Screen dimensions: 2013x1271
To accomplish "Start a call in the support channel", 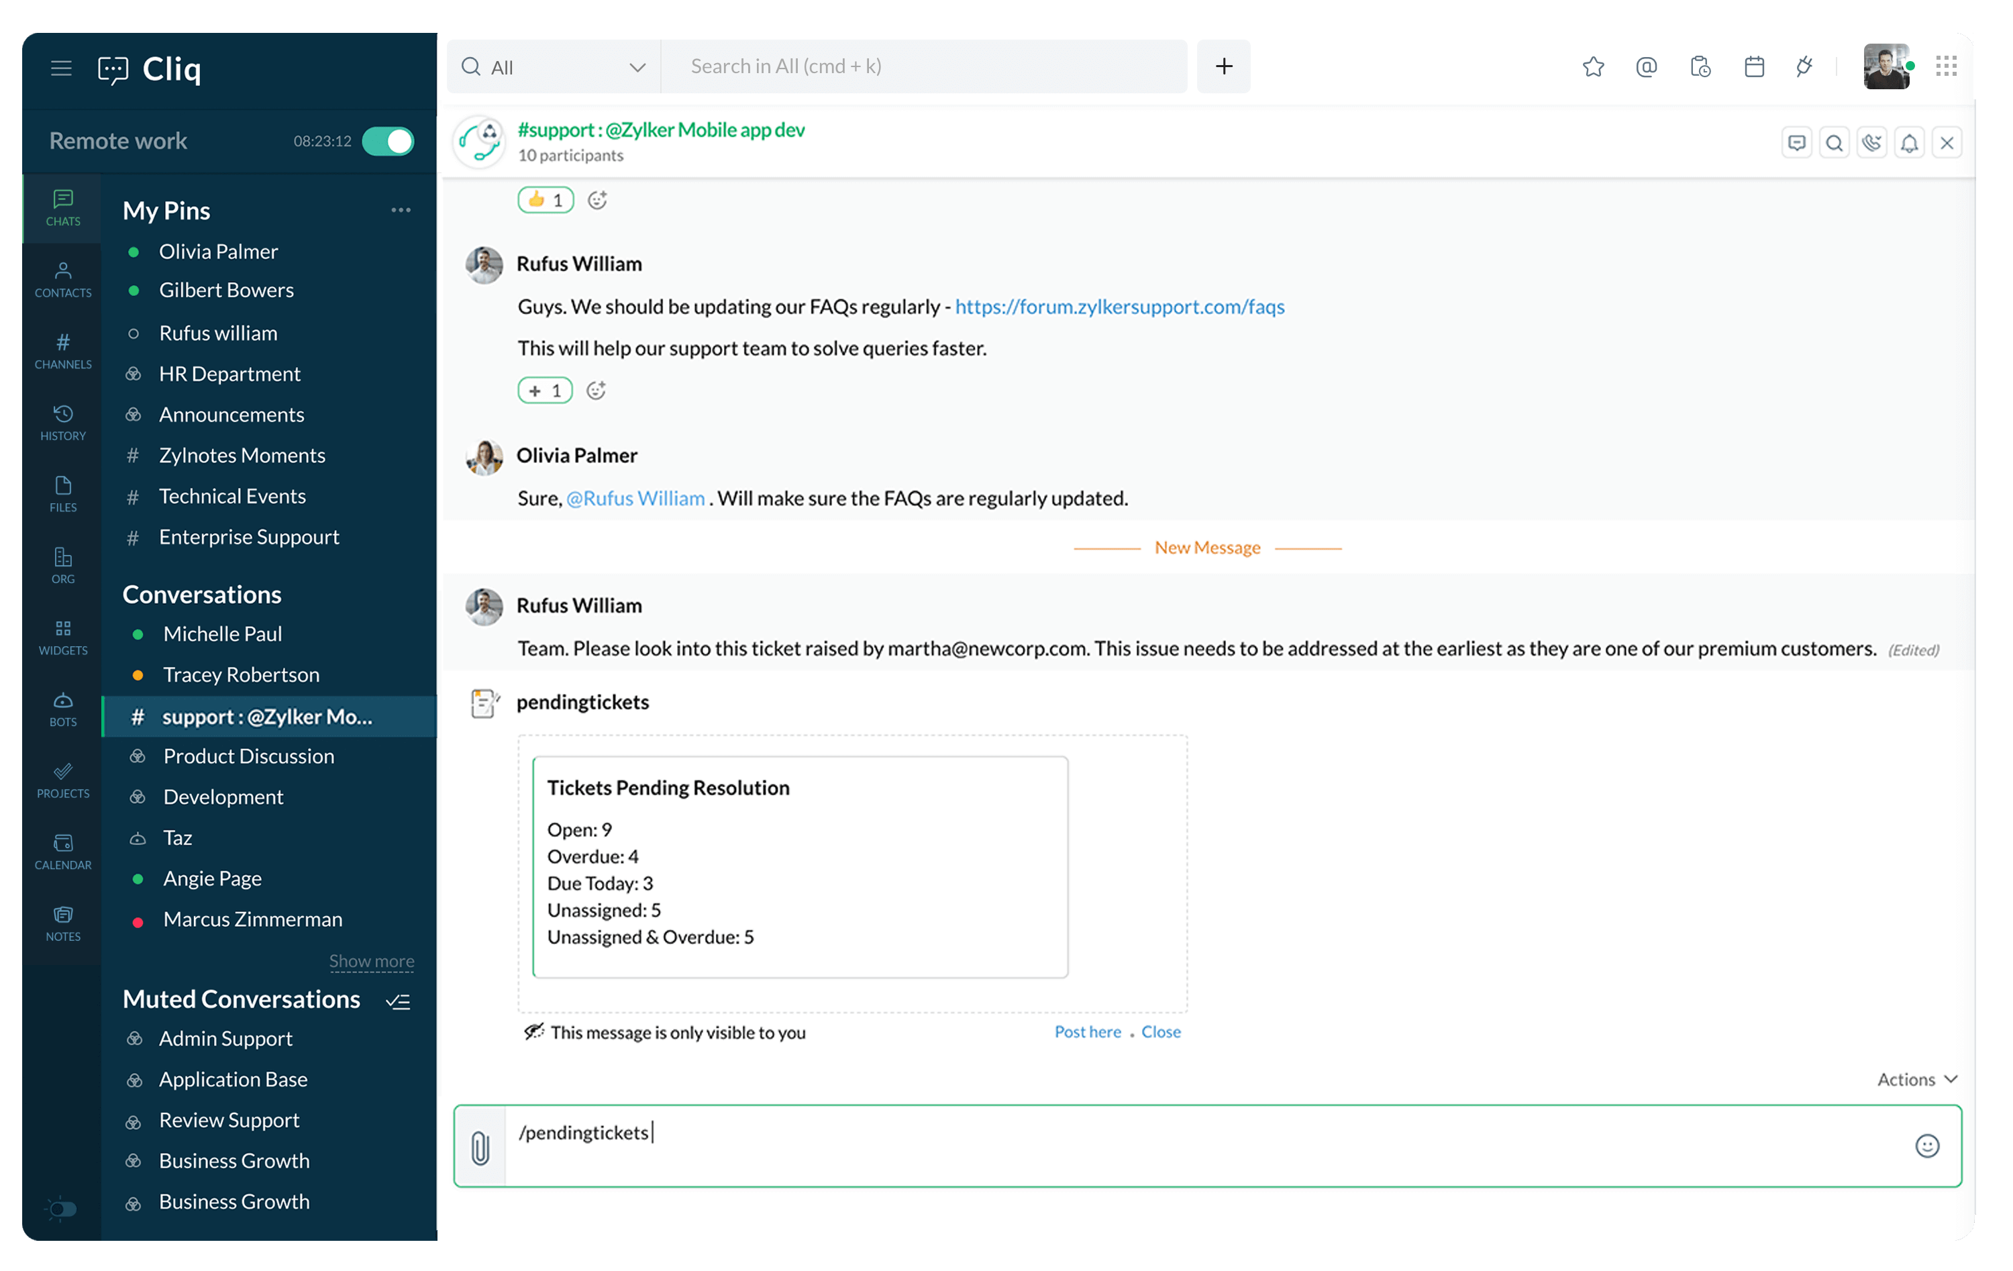I will [1871, 143].
